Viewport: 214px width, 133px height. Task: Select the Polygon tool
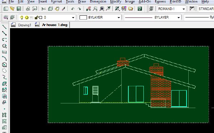(x=4, y=46)
